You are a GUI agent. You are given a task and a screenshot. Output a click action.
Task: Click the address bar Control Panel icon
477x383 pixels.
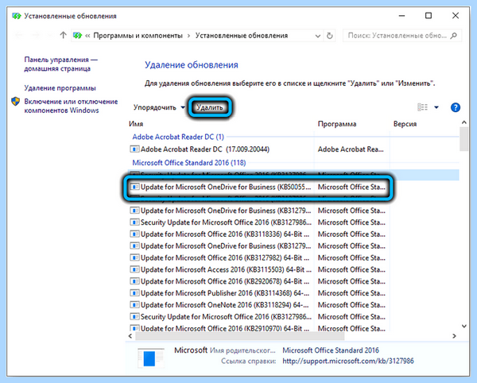click(x=78, y=36)
